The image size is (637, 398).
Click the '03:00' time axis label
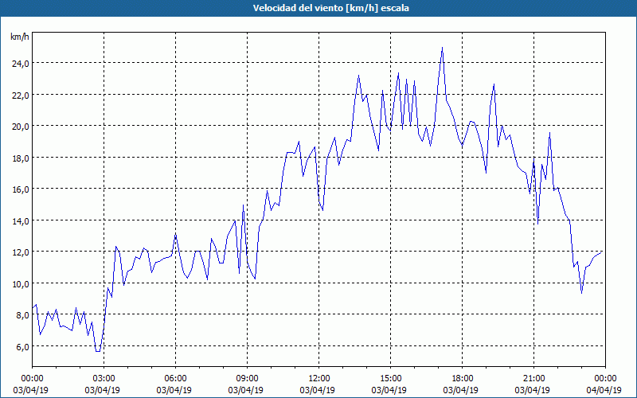(x=104, y=379)
